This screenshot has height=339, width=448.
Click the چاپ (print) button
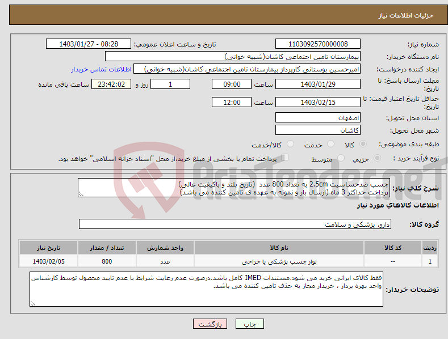[249, 324]
